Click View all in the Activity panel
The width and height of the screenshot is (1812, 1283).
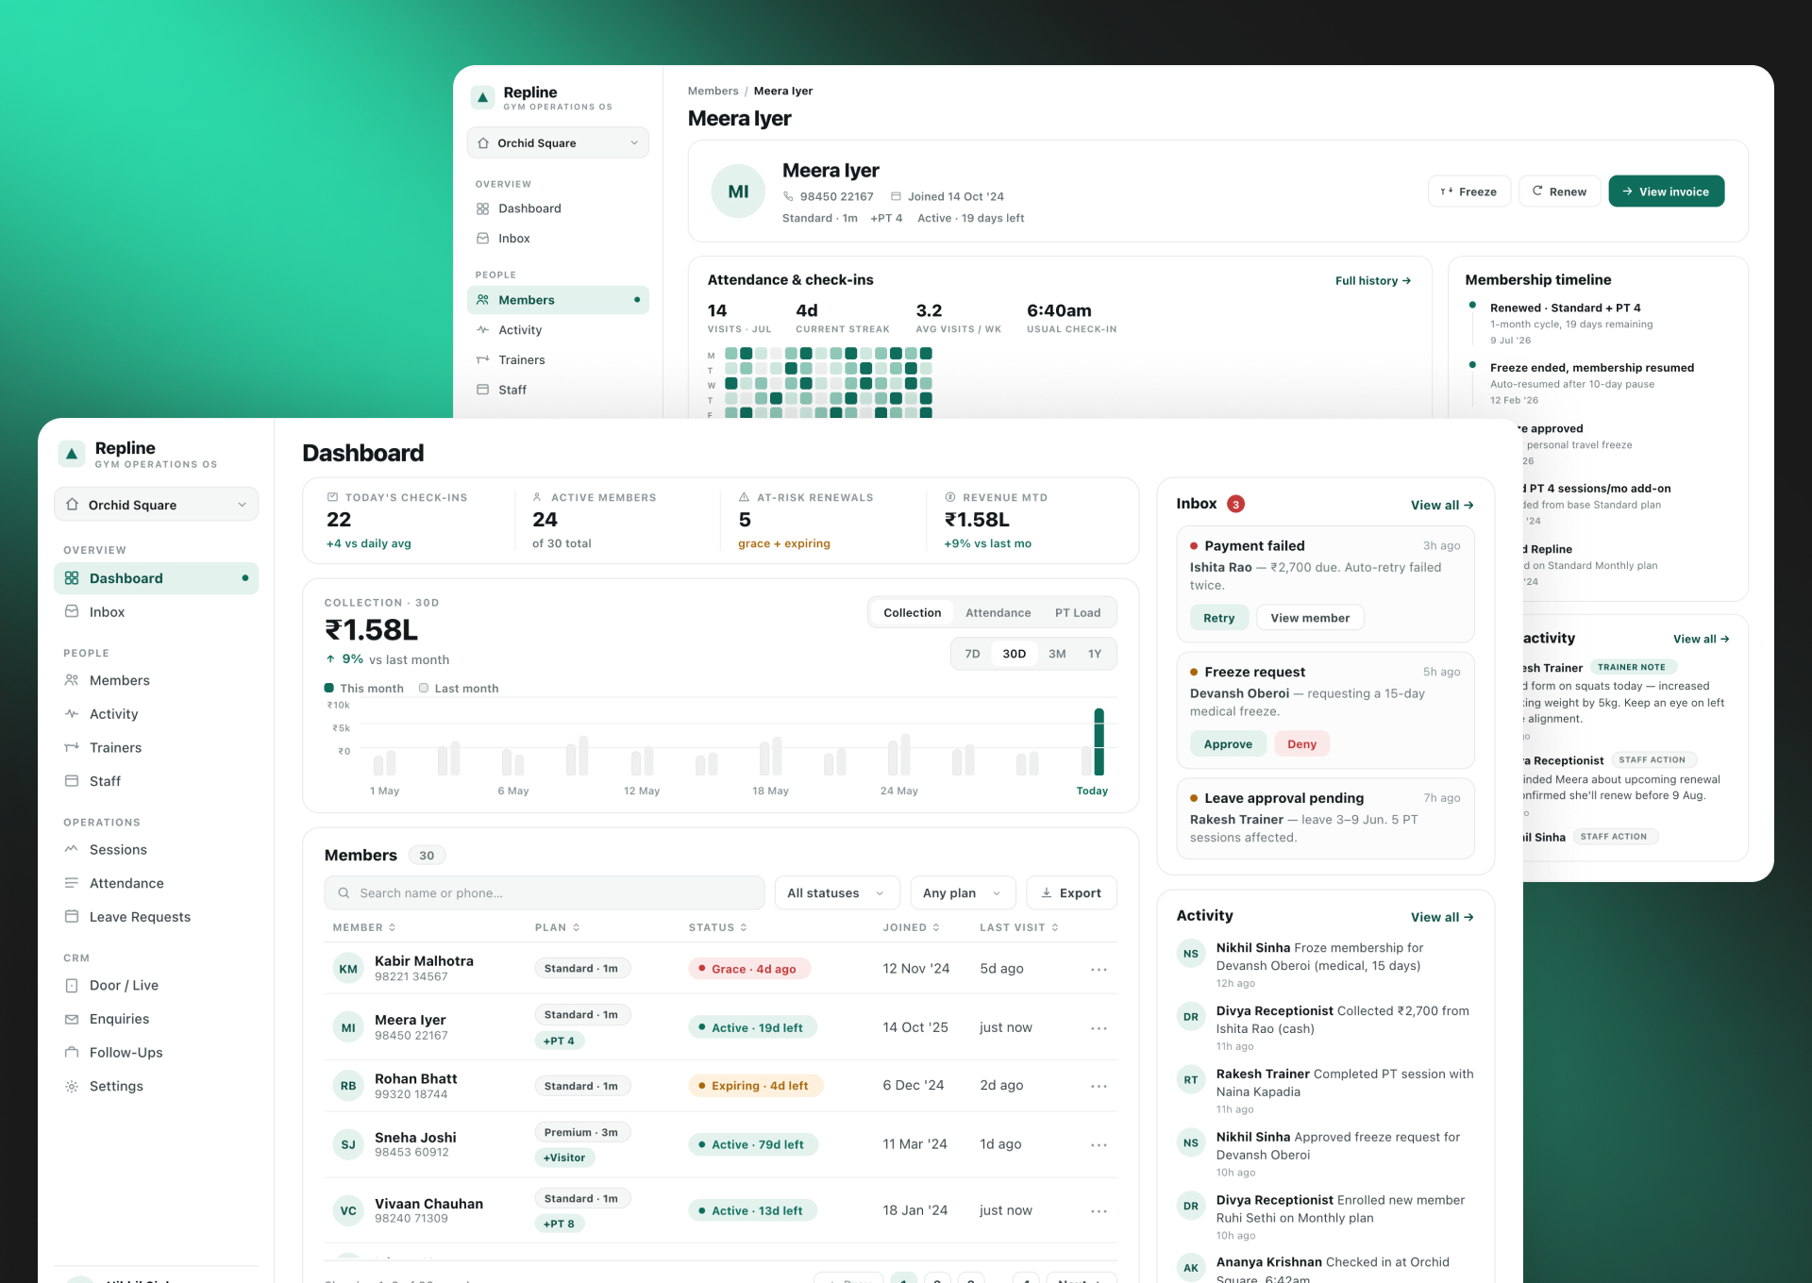(1441, 917)
